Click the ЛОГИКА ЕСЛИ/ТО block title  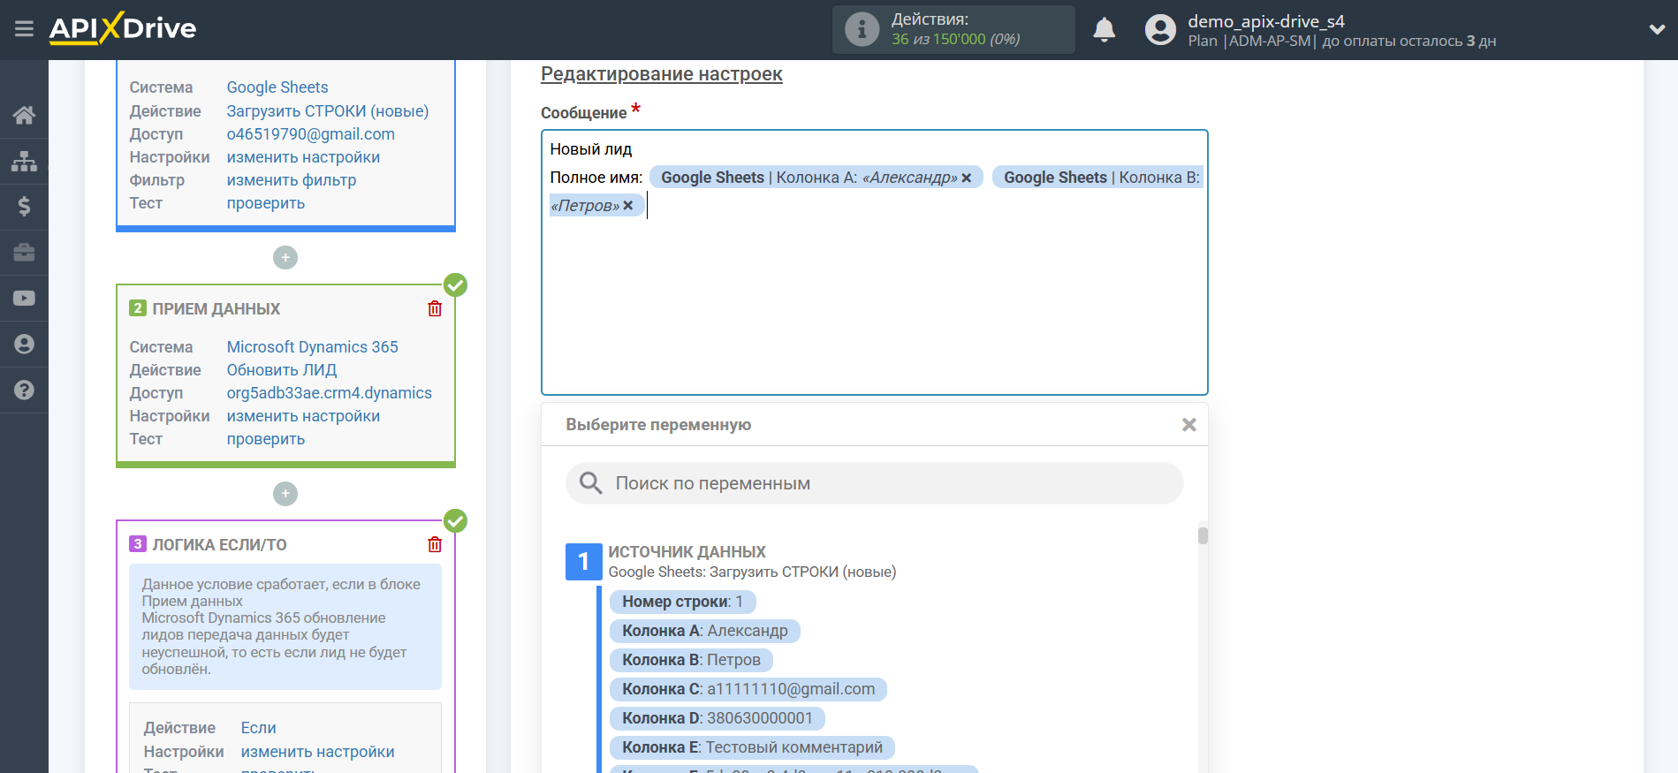pyautogui.click(x=220, y=544)
